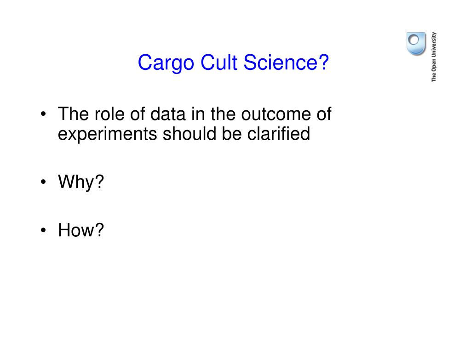Click the word 'The' starting the first bullet

pyautogui.click(x=74, y=114)
